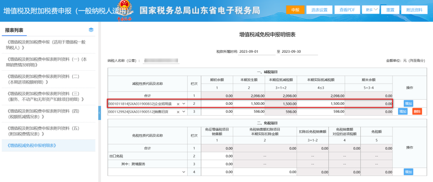This screenshot has height=182, width=433.
Task: Click 增加 in the exemption items table
Action: (408, 172)
